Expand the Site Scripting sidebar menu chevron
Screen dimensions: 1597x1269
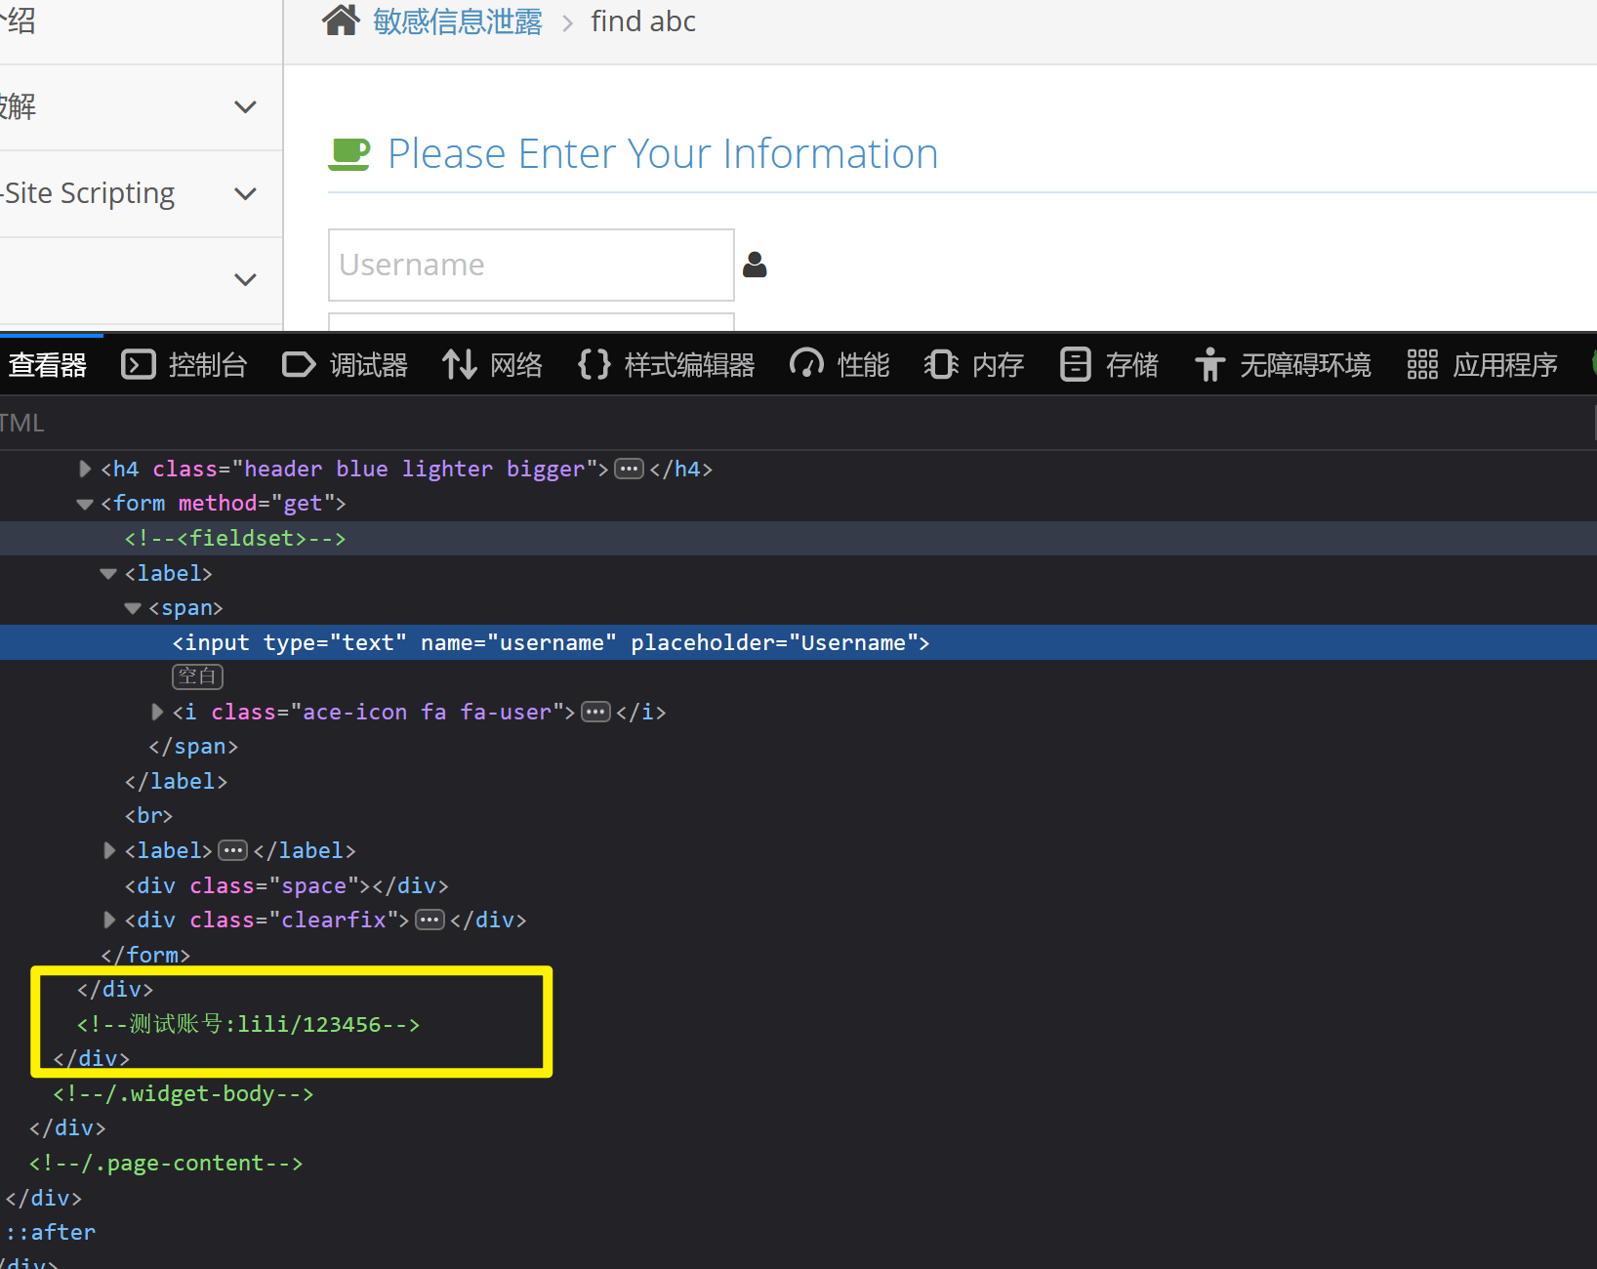[x=246, y=193]
